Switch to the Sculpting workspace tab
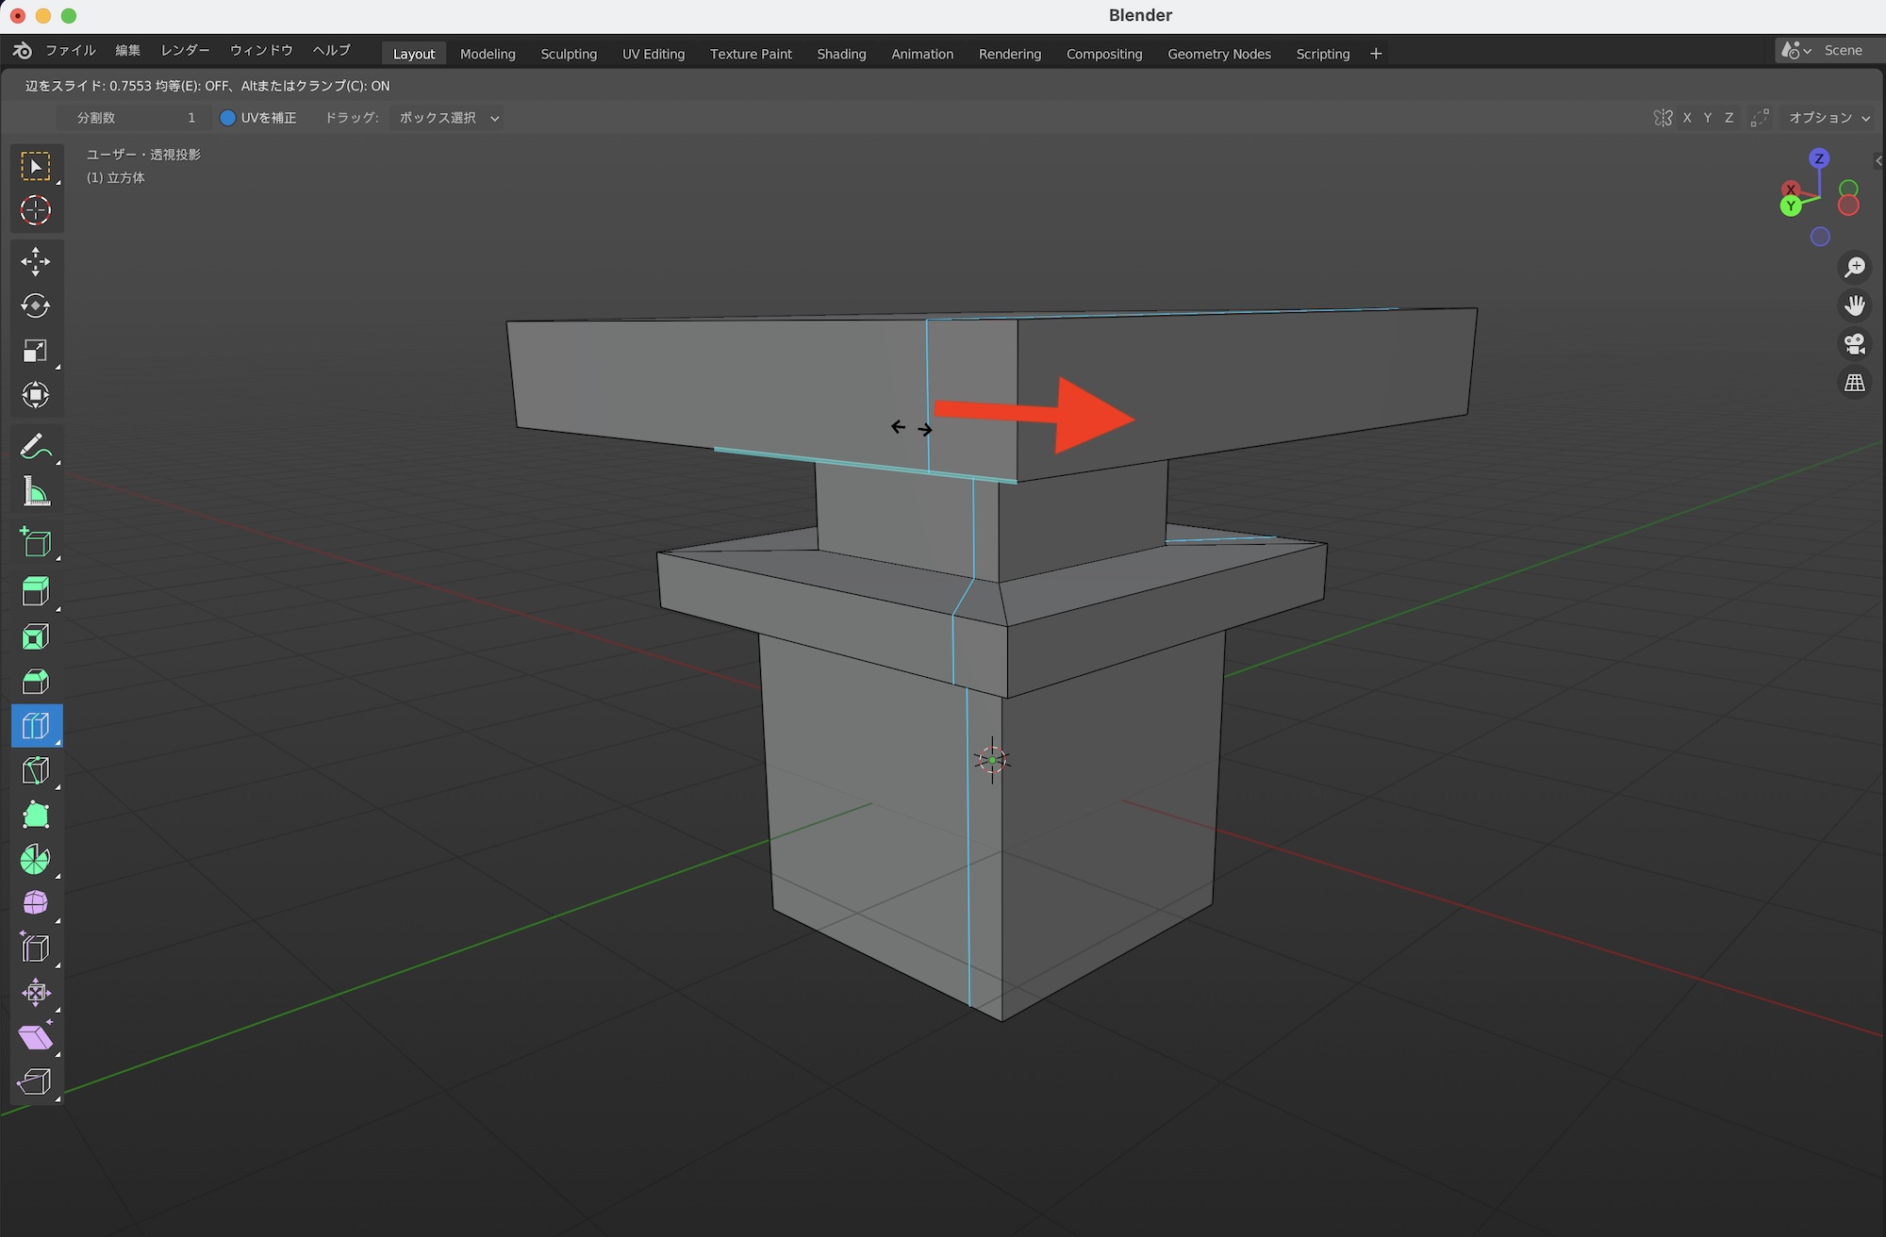Screen dimensions: 1886x1237 point(569,54)
